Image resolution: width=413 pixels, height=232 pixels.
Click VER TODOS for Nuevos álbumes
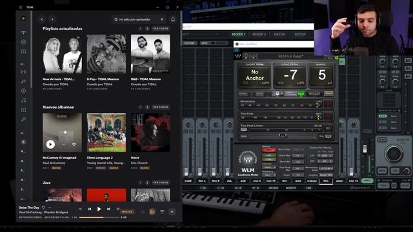coord(161,107)
